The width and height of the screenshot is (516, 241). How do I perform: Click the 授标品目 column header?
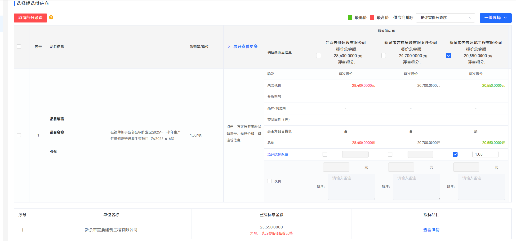coord(432,215)
